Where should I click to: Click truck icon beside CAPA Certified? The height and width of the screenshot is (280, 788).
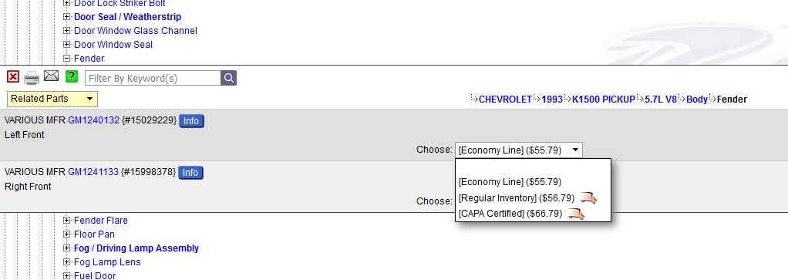coord(576,214)
